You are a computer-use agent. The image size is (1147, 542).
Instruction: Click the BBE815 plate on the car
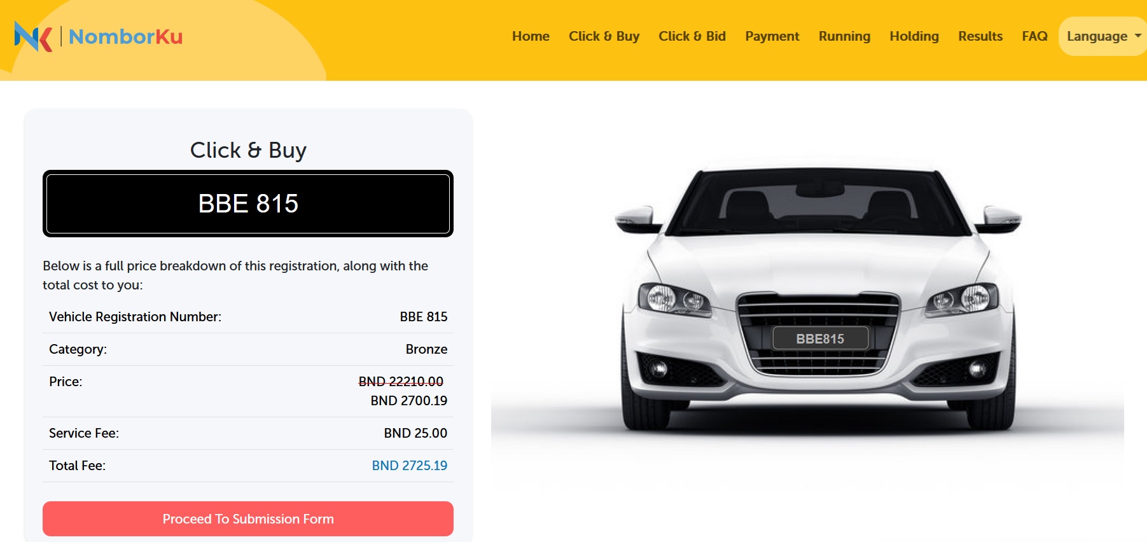point(820,338)
